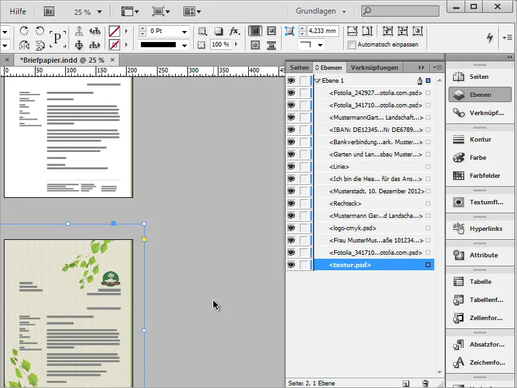This screenshot has height=388, width=517.
Task: Rotate 90° clockwise icon
Action: click(24, 31)
